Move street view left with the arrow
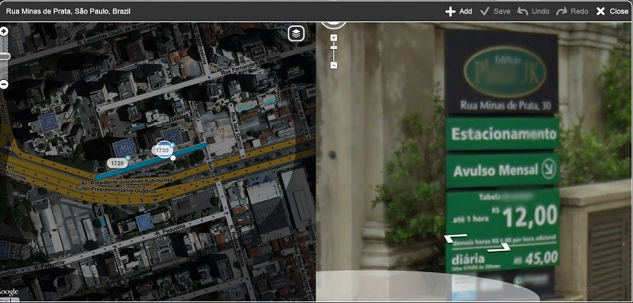This screenshot has width=633, height=303. click(456, 238)
